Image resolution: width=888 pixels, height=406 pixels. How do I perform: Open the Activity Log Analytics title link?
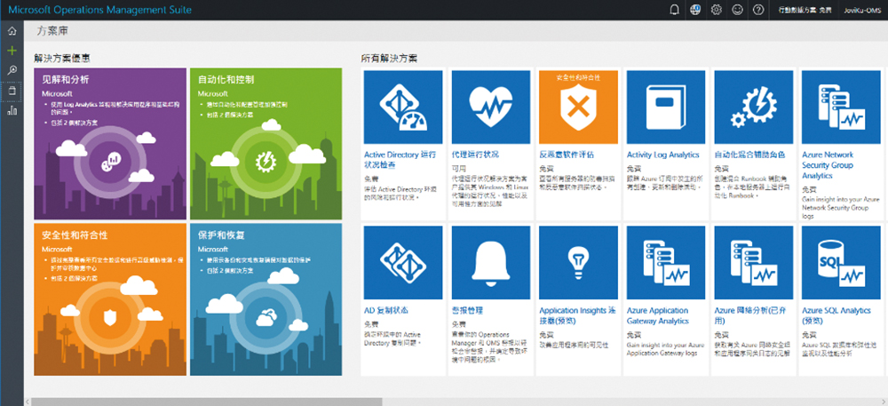(663, 155)
